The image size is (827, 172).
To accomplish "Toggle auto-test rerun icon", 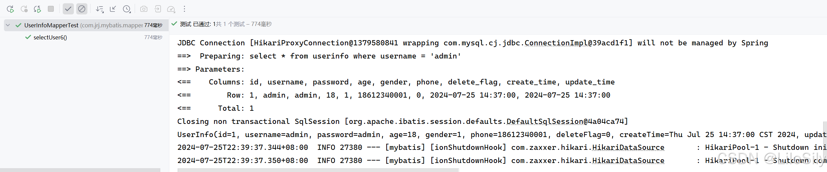I will 37,9.
